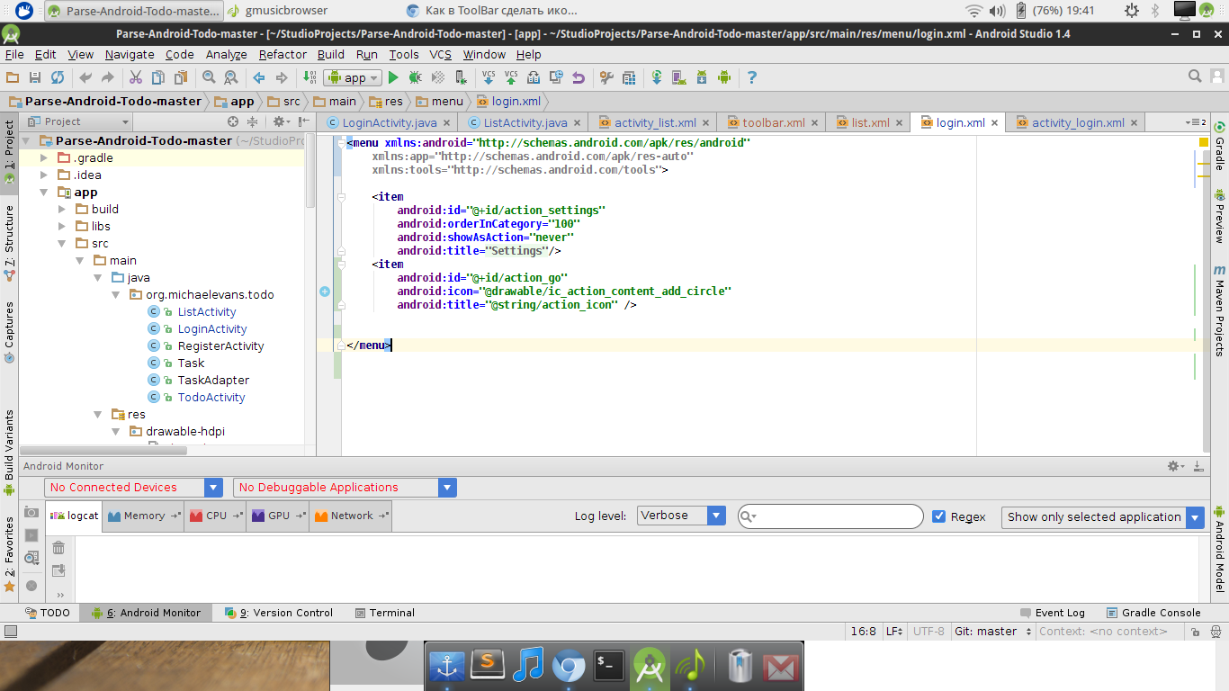The image size is (1229, 691).
Task: Open the TODO tool window
Action: [x=47, y=613]
